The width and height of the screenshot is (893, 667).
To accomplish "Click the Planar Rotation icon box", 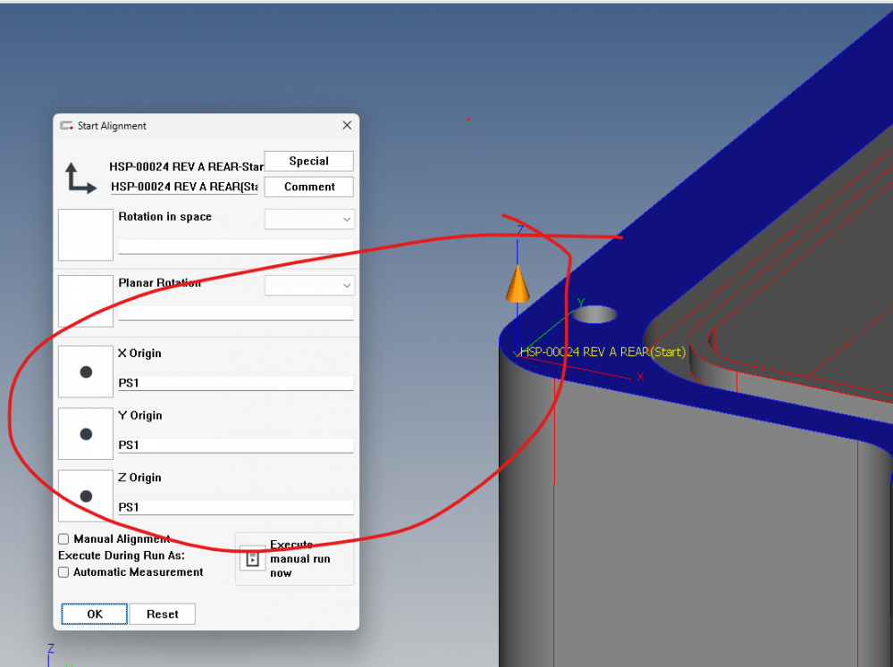I will coord(86,302).
